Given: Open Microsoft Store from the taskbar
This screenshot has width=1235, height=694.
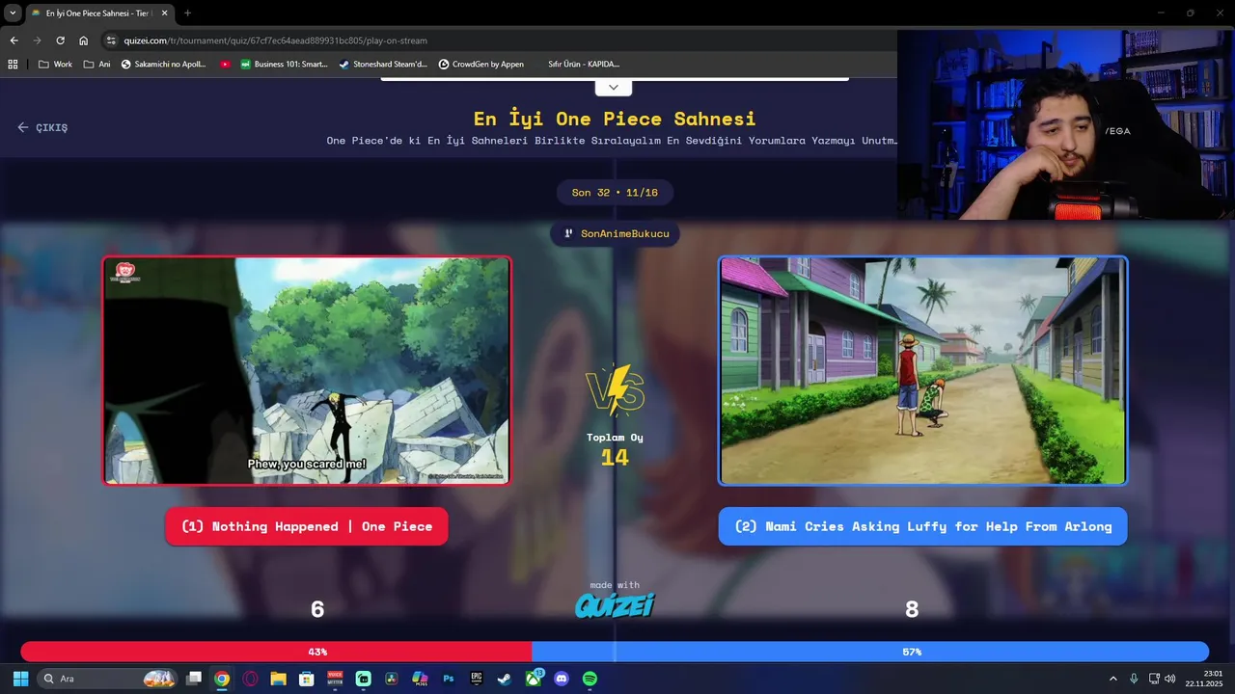Looking at the screenshot, I should 307,679.
